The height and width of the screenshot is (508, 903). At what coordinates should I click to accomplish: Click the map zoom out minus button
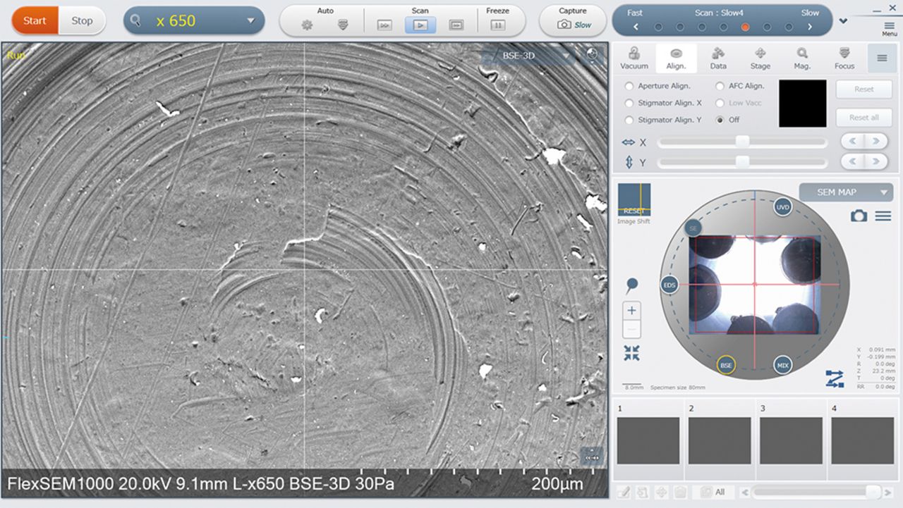point(632,329)
